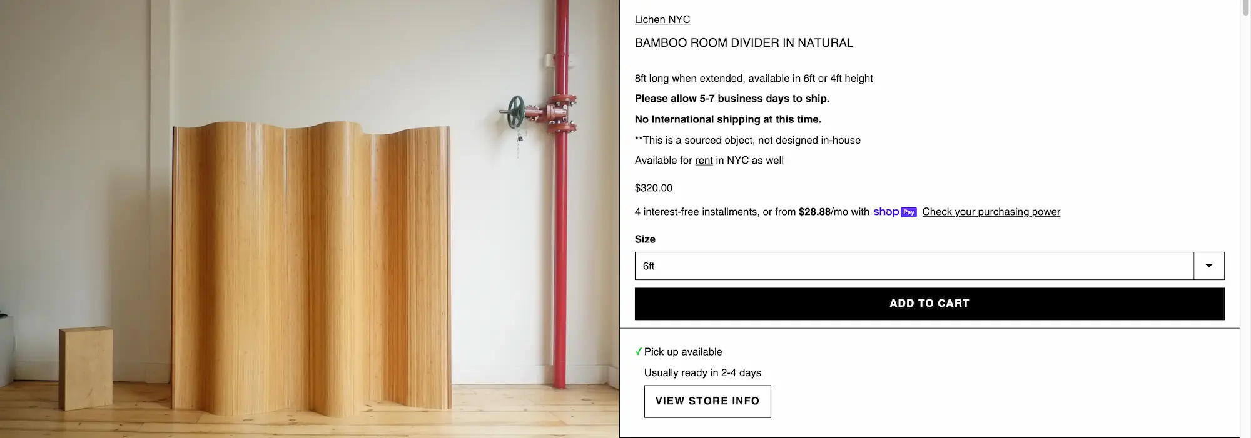Open the 6ft size selector
This screenshot has height=438, width=1251.
(x=929, y=266)
